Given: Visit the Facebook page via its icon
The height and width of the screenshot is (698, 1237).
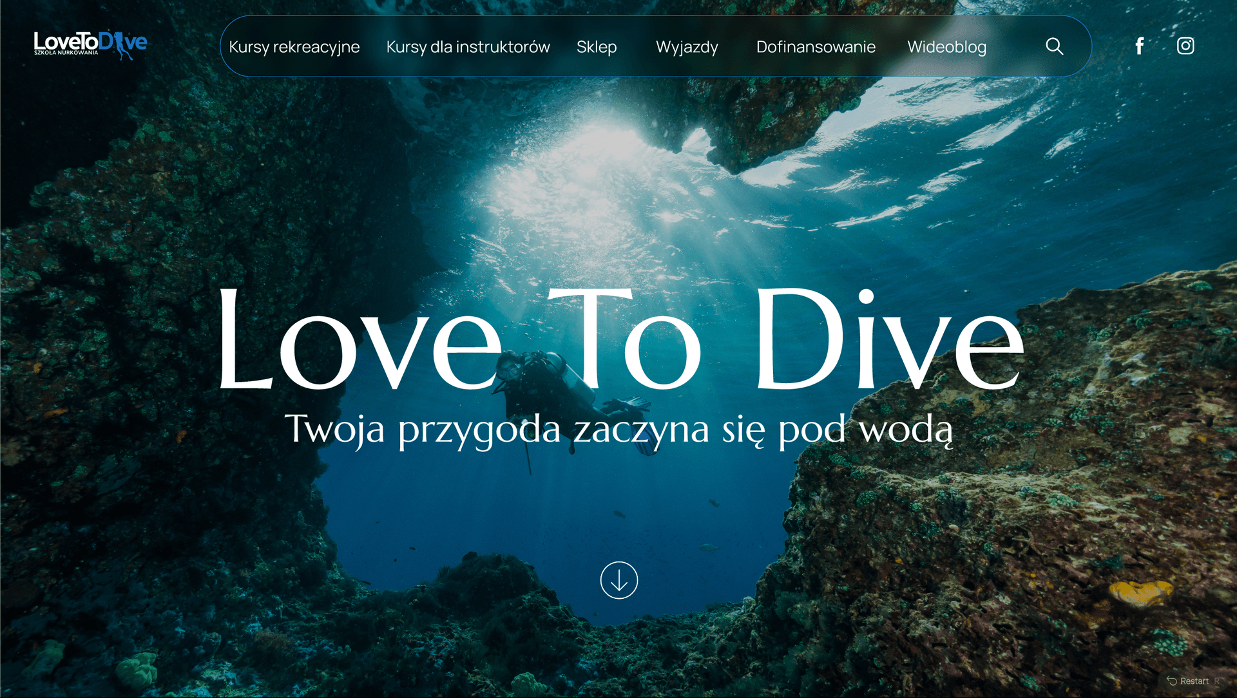Looking at the screenshot, I should coord(1139,46).
